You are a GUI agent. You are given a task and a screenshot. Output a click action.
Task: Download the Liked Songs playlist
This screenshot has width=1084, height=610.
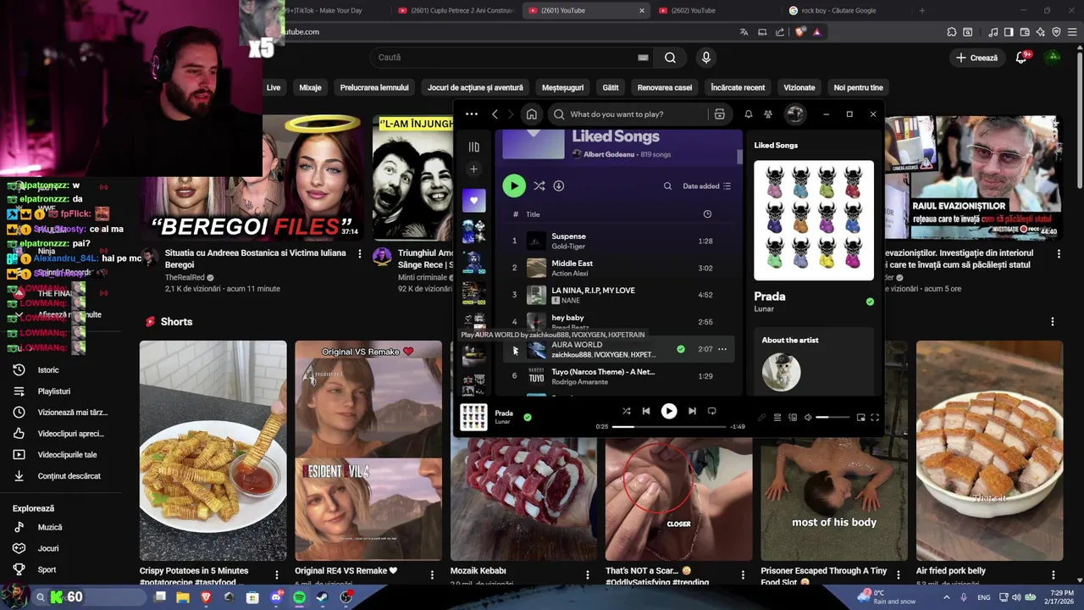(x=558, y=186)
